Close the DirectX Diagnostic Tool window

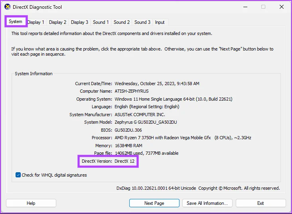pyautogui.click(x=282, y=7)
